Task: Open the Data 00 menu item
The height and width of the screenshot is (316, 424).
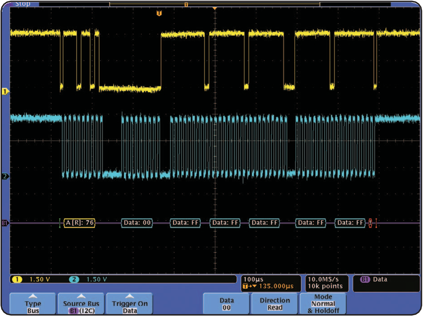Action: click(226, 304)
